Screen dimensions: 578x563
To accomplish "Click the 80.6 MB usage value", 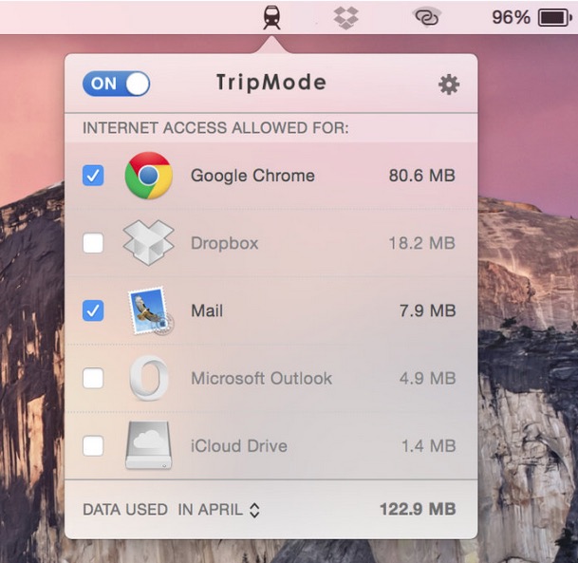I will (422, 176).
